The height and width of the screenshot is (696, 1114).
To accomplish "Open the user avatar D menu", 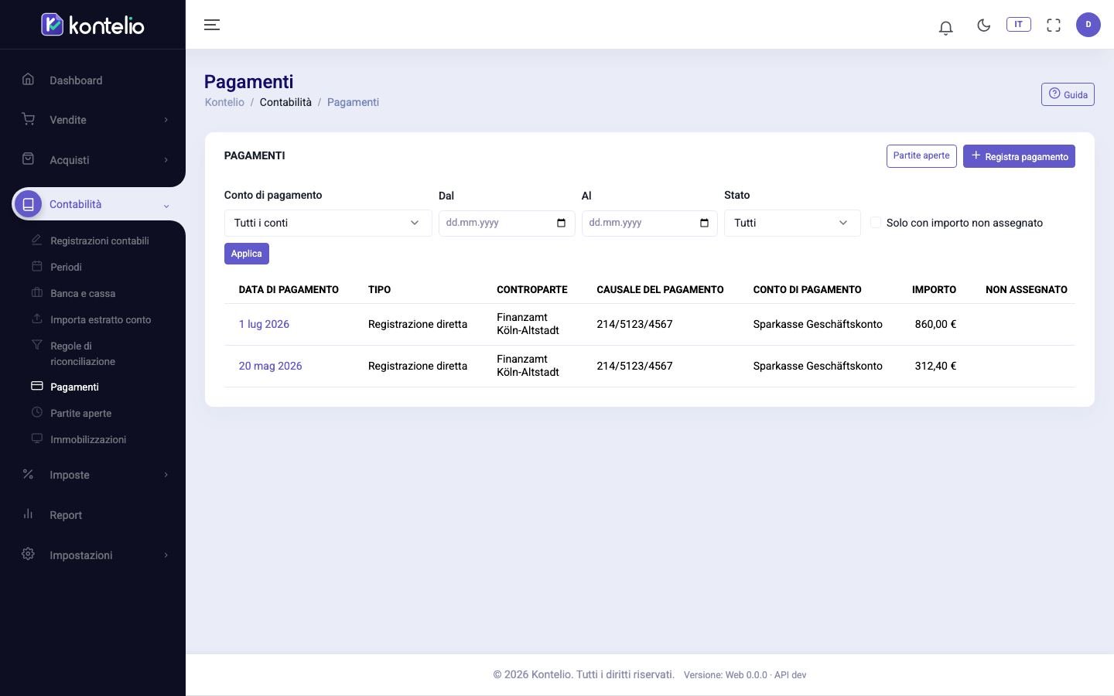I will [1088, 25].
